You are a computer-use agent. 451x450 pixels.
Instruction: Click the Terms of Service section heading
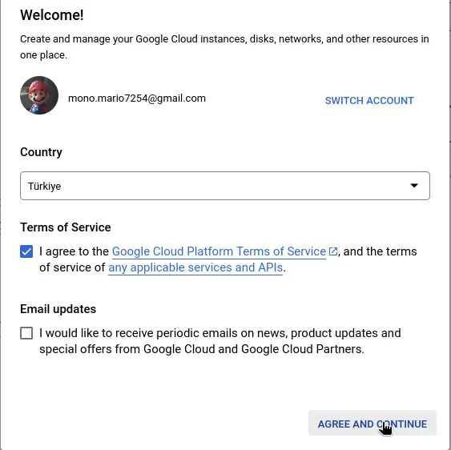point(66,227)
